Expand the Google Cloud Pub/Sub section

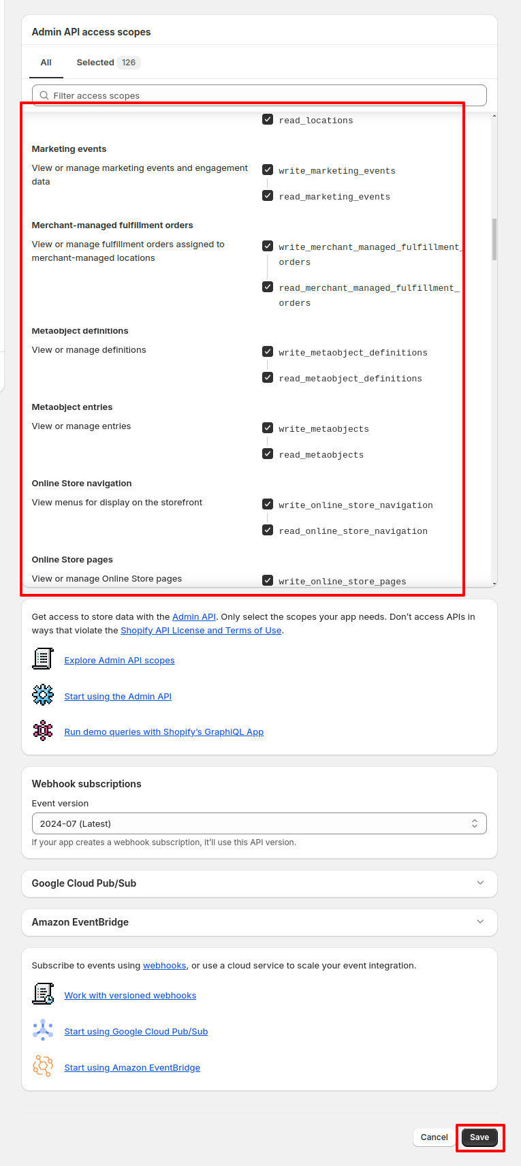click(x=259, y=883)
